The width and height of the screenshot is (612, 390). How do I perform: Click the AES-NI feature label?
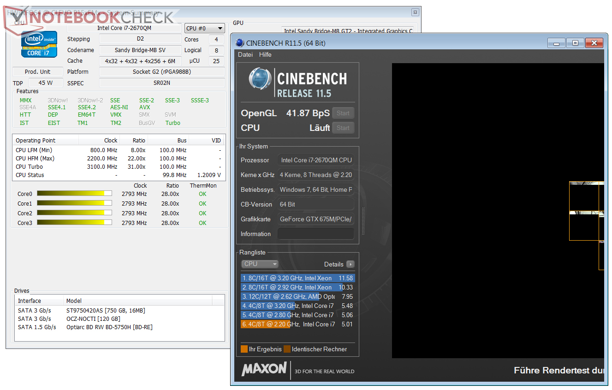coord(118,107)
